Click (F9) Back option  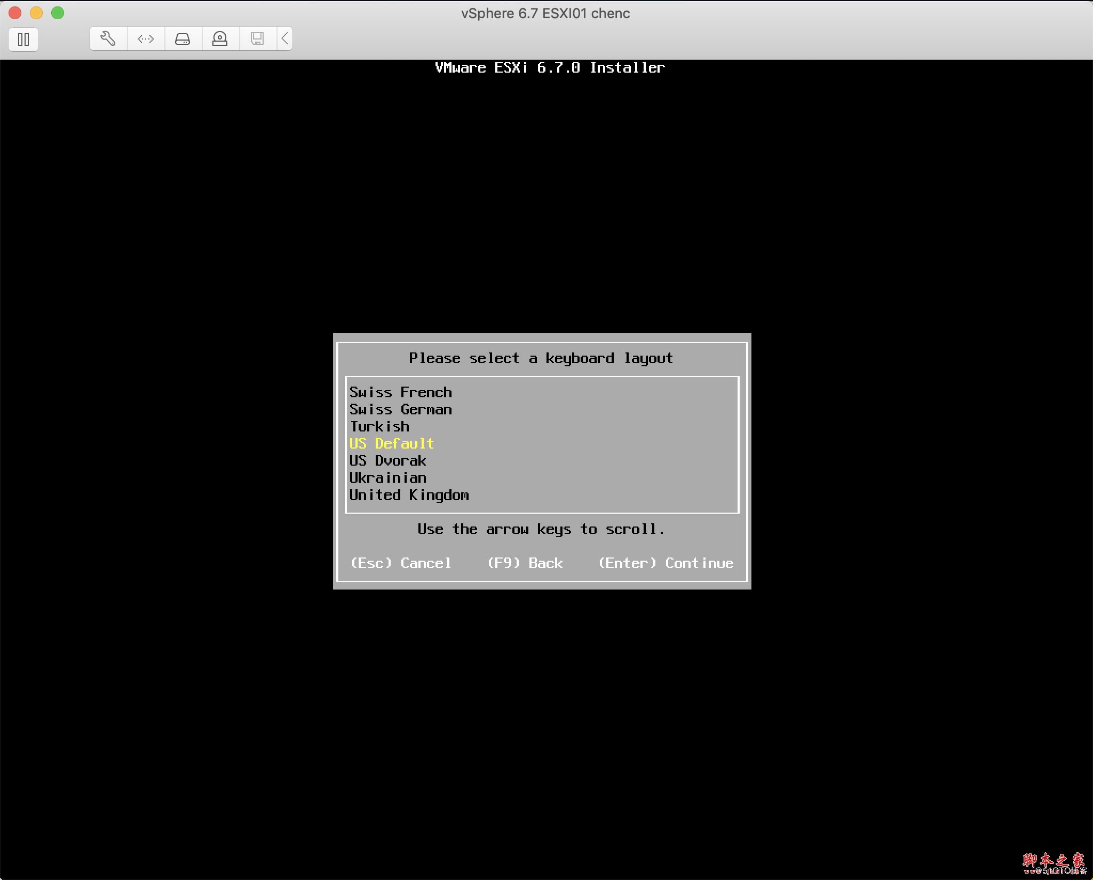[x=525, y=563]
